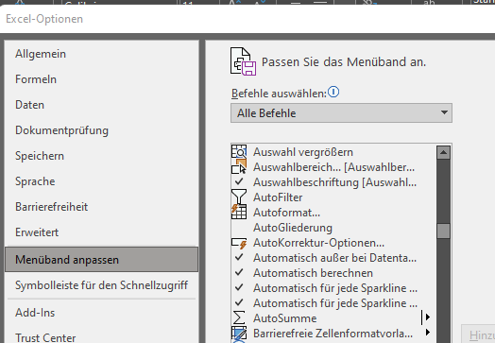Expand the AutoSumme submenu arrow

427,317
